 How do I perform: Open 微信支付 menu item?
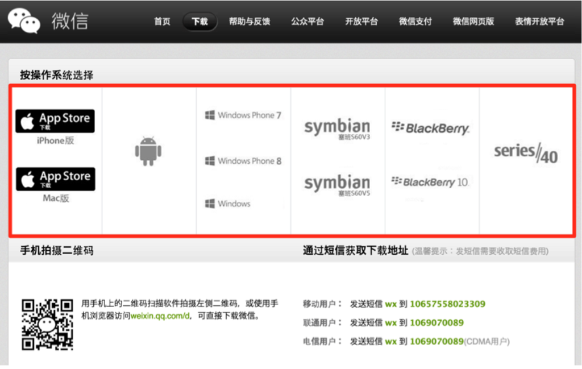coord(415,22)
